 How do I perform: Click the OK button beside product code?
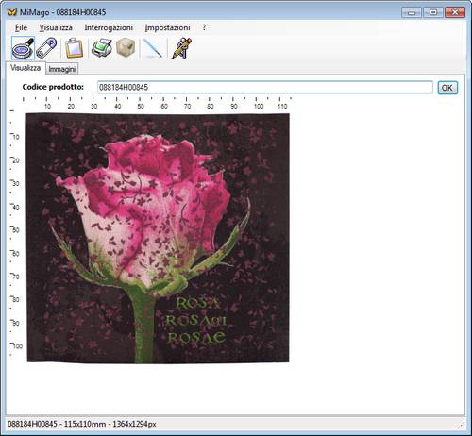click(x=447, y=88)
